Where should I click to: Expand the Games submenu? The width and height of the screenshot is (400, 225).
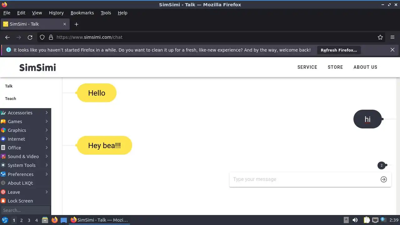click(26, 121)
